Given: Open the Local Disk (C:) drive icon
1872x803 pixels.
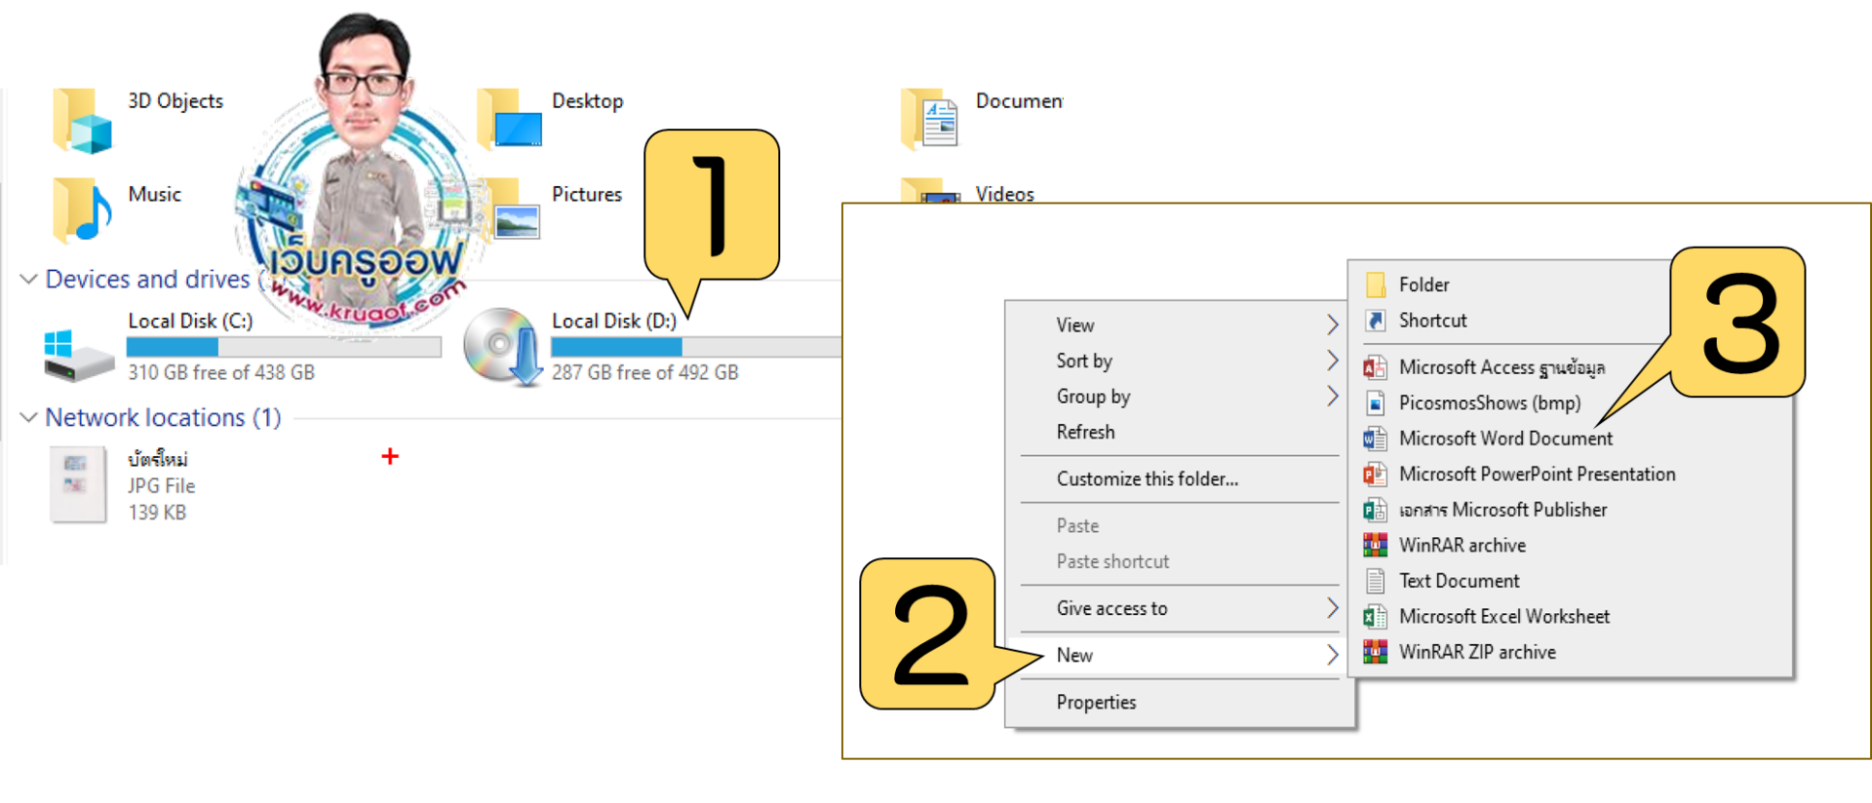Looking at the screenshot, I should point(79,355).
